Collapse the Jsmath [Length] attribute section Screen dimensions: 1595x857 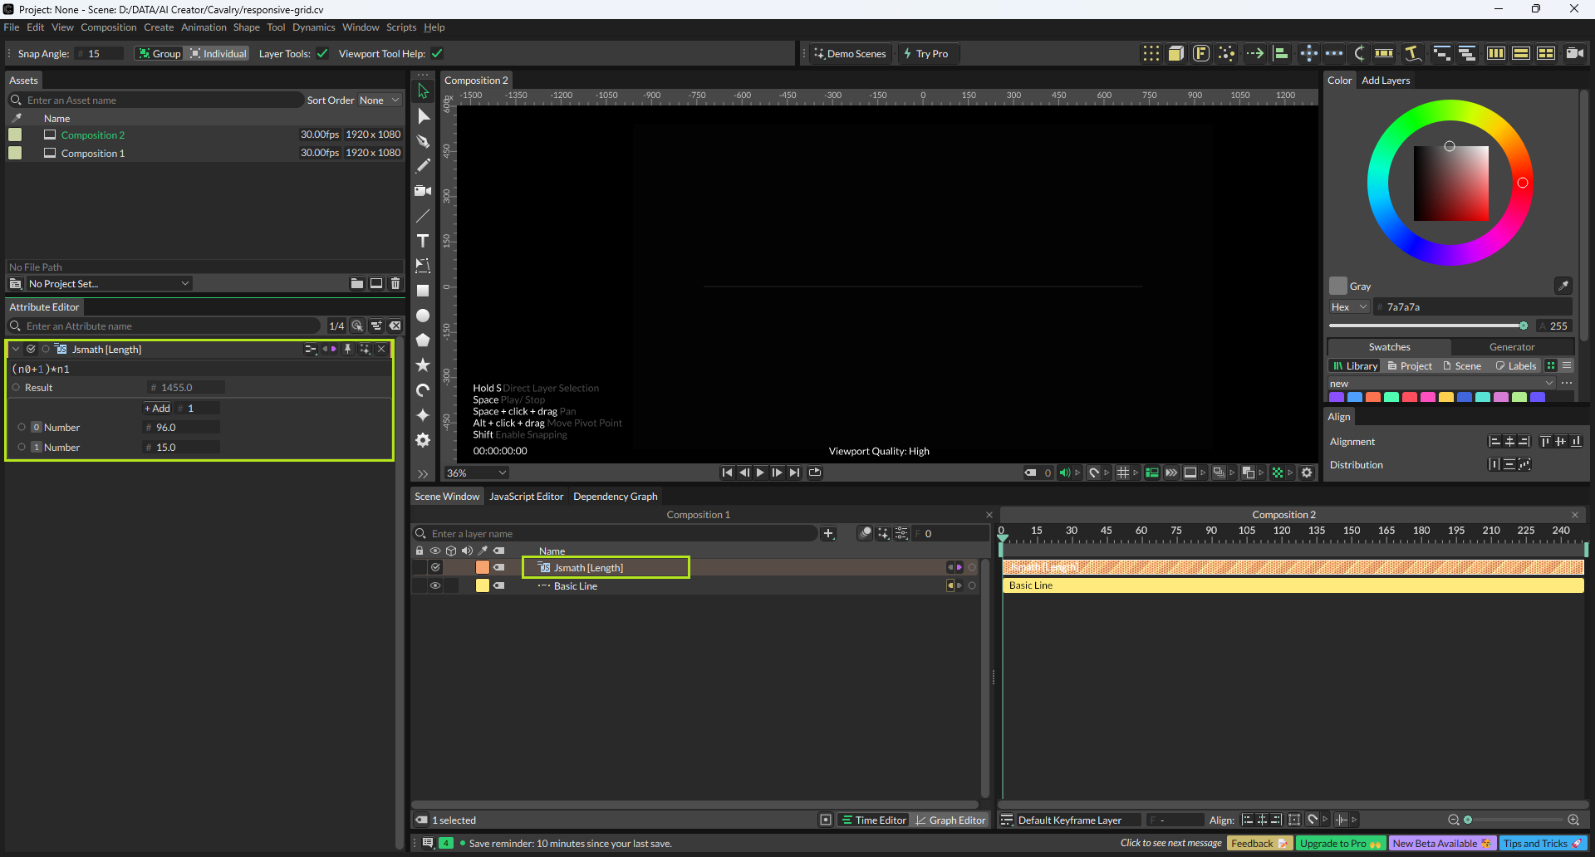[16, 350]
